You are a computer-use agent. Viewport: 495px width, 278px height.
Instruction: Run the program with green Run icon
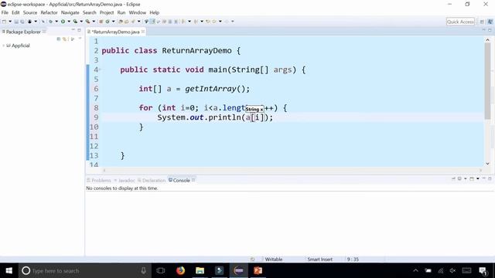tap(63, 22)
